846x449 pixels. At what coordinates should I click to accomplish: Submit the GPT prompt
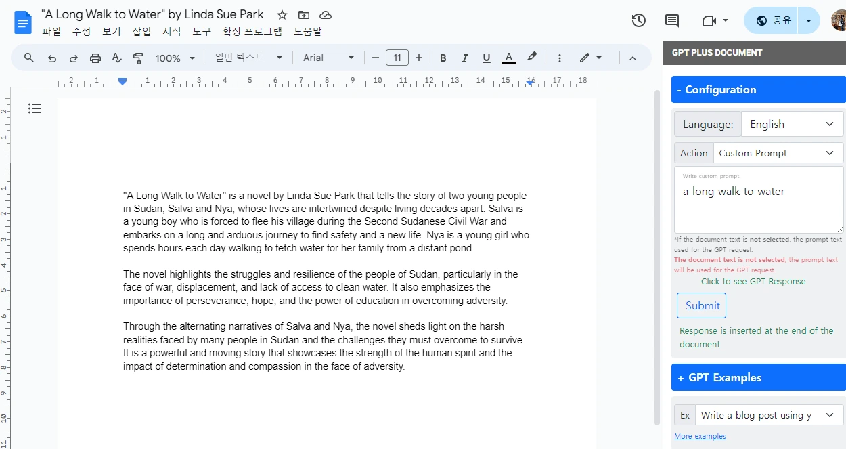click(702, 305)
